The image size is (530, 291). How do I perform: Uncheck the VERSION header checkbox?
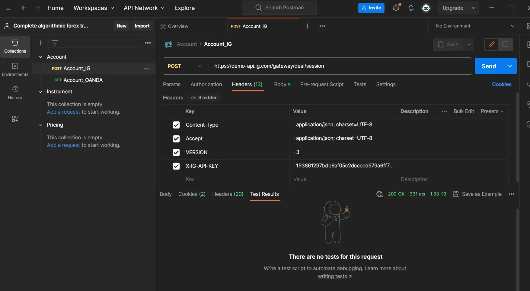point(176,152)
